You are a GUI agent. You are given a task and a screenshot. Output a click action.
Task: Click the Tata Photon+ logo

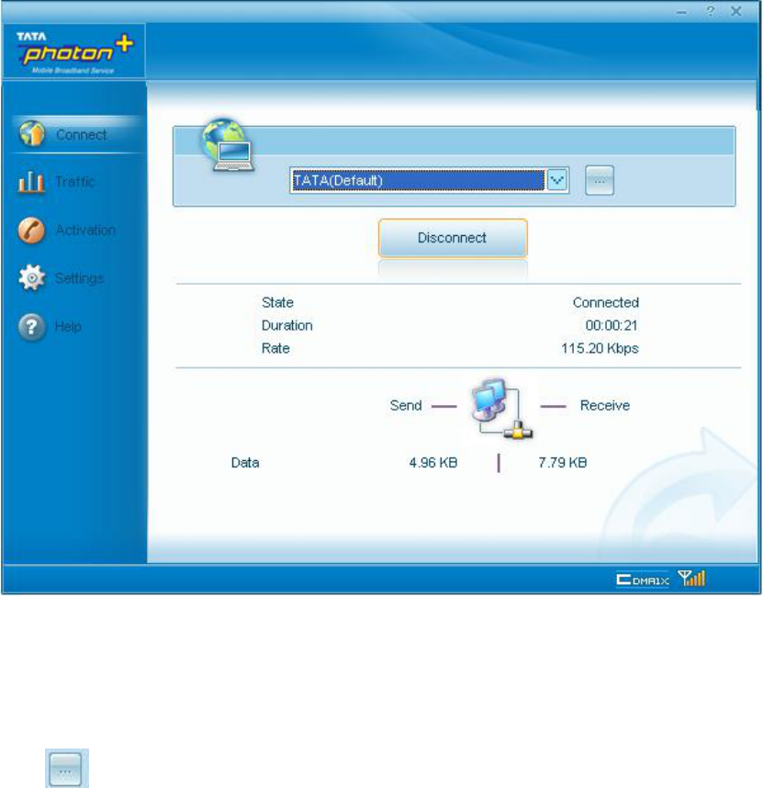pos(73,51)
